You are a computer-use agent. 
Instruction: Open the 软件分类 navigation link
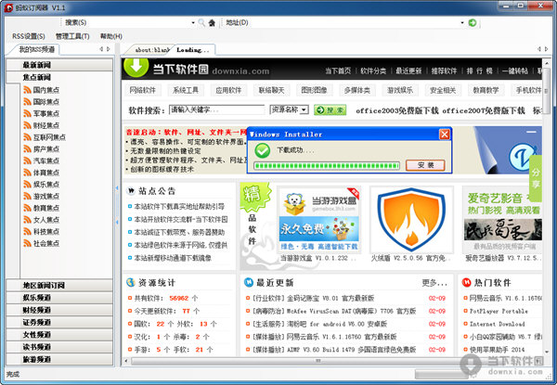point(373,71)
